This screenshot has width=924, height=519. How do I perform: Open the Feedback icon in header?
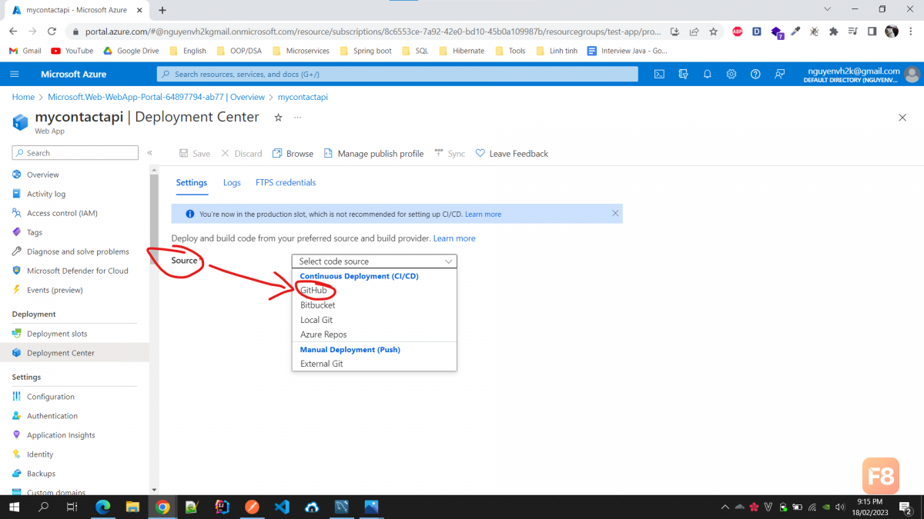coord(780,74)
